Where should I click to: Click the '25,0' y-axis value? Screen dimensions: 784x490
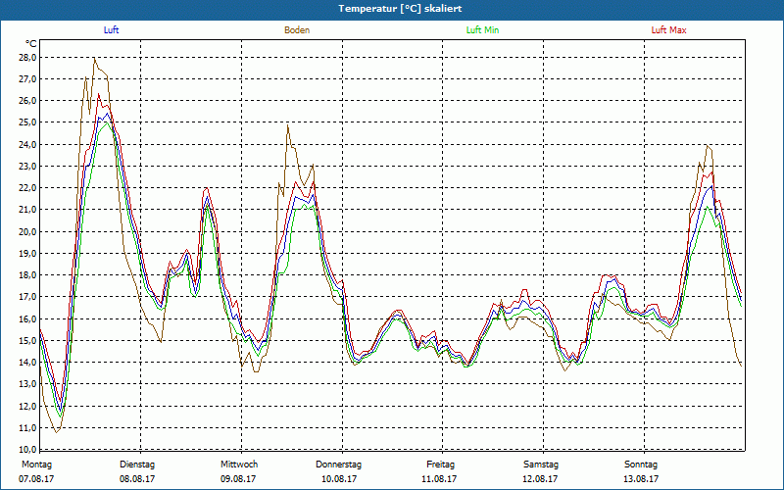click(28, 122)
